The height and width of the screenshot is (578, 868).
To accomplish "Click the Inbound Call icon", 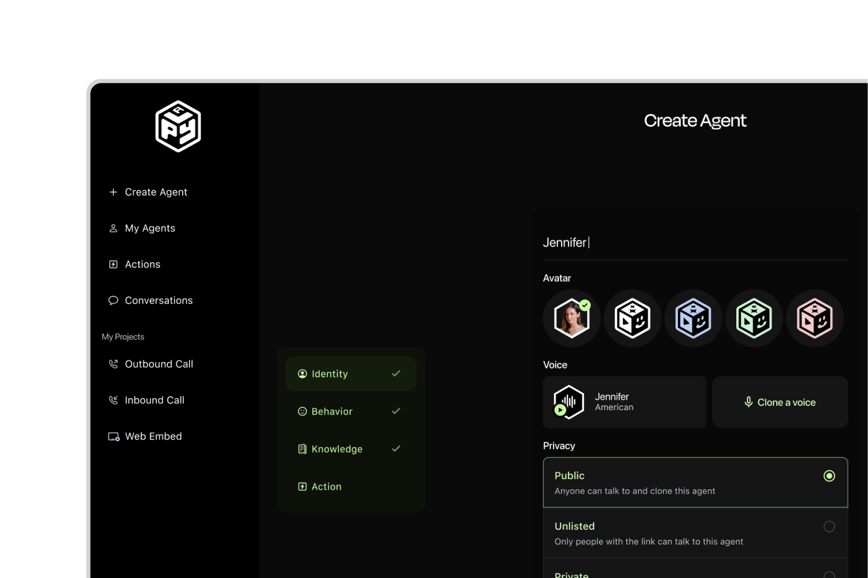I will point(113,400).
